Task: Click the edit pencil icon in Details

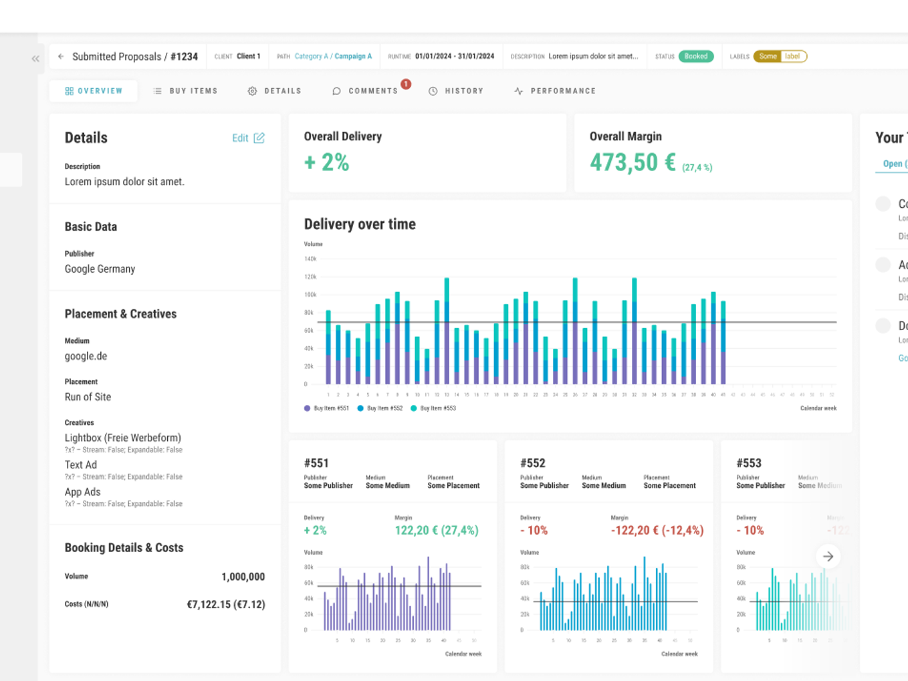Action: coord(259,138)
